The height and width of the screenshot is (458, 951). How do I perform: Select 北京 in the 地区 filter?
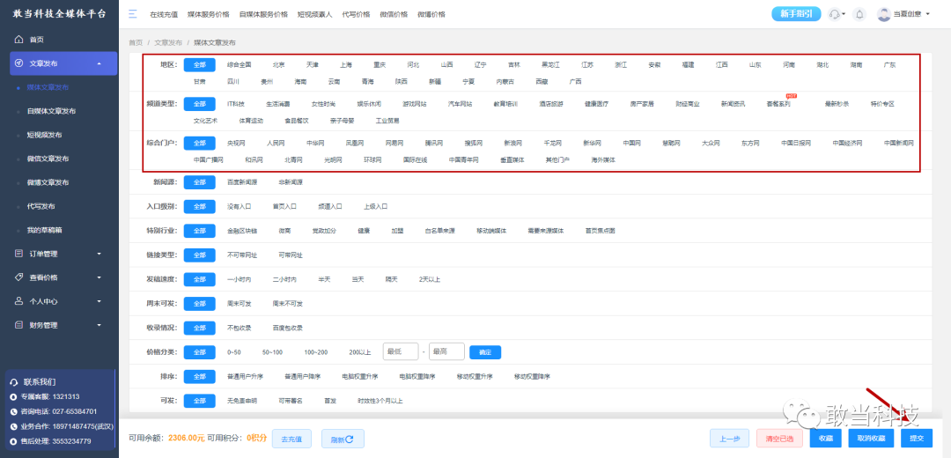pos(278,64)
